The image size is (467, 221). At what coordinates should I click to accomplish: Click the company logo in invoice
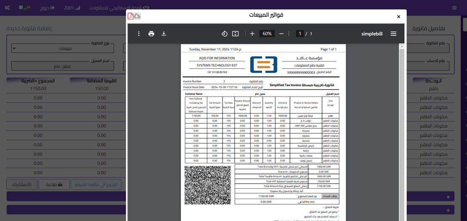point(263,65)
